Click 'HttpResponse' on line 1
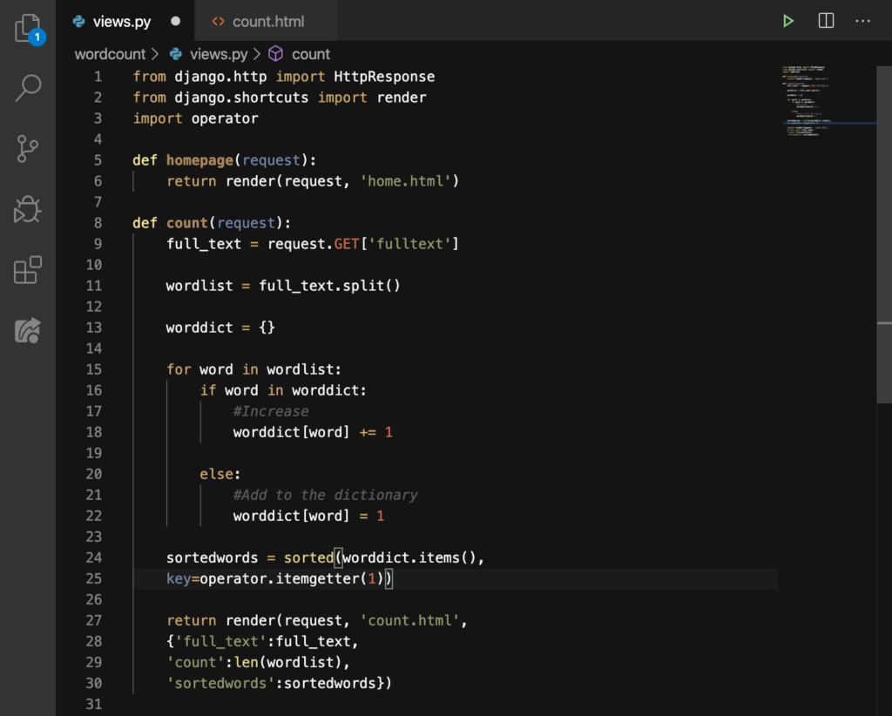Viewport: 892px width, 716px height. coord(384,77)
